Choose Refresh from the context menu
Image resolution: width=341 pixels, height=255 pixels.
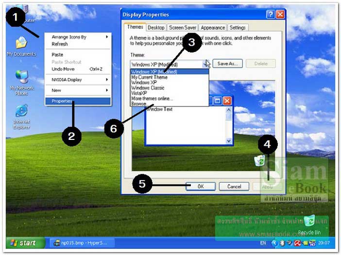pyautogui.click(x=78, y=44)
